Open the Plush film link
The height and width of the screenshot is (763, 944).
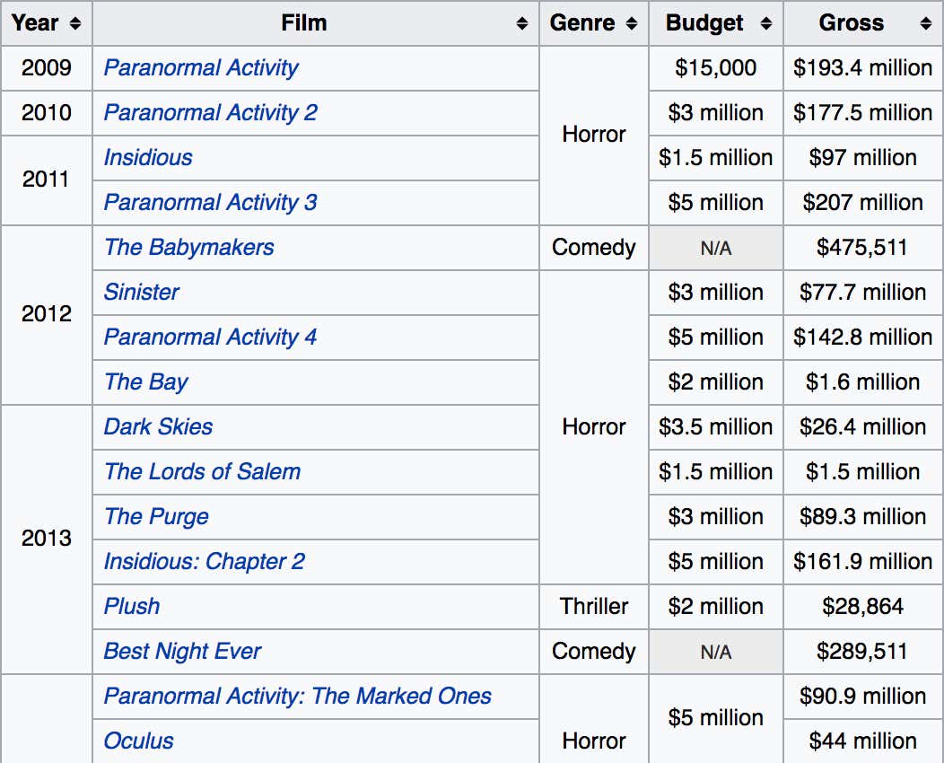click(x=132, y=607)
